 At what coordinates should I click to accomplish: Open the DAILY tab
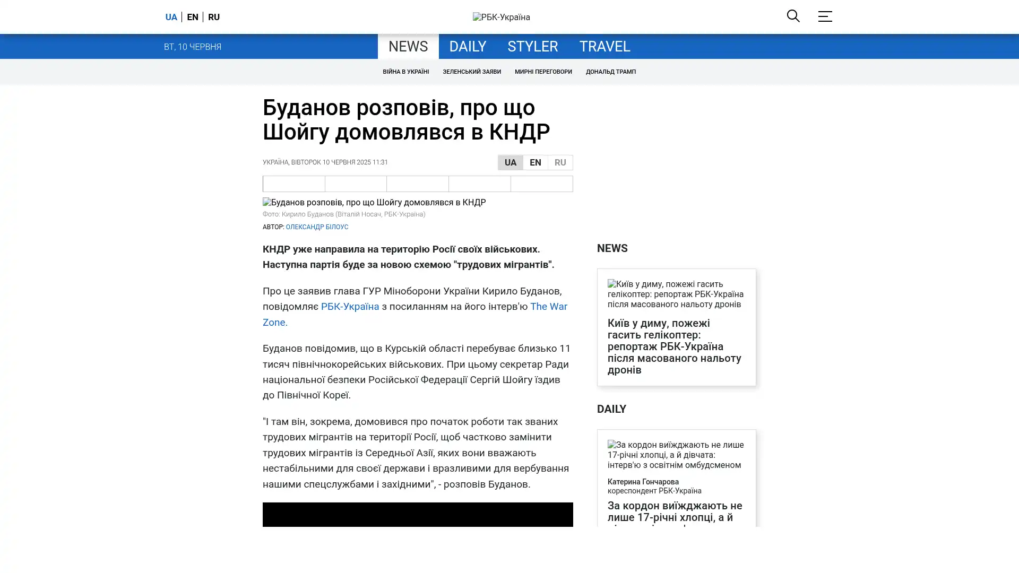[x=467, y=47]
